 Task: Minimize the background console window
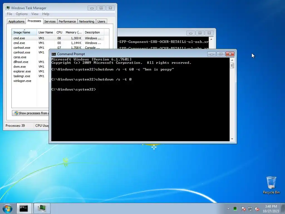tap(191, 33)
